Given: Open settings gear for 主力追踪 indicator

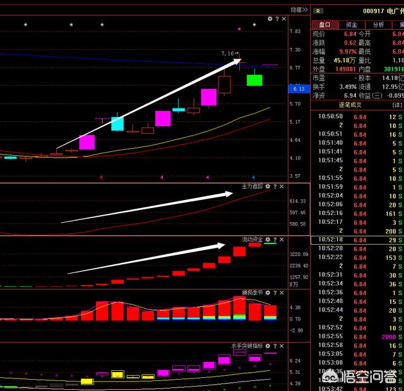Looking at the screenshot, I should 268,187.
